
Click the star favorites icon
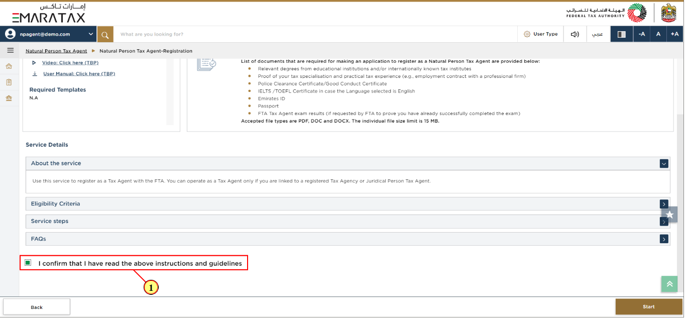click(669, 214)
